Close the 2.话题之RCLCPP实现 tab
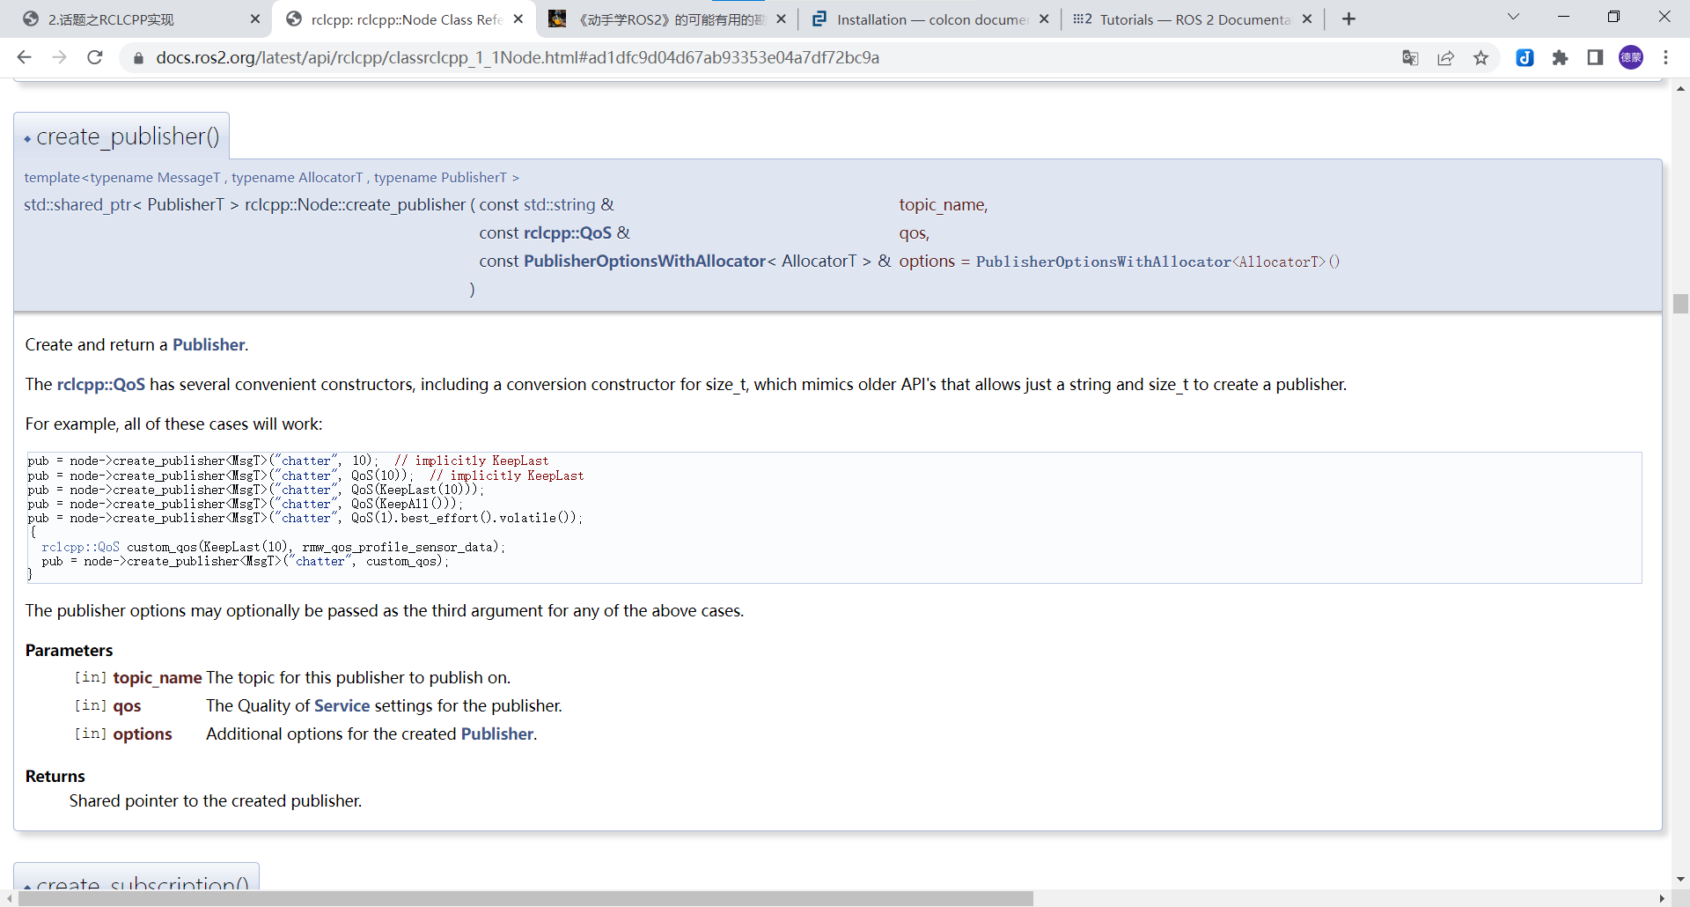 tap(255, 19)
